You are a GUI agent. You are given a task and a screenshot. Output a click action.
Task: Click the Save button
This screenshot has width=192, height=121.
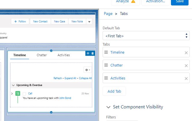180,1
